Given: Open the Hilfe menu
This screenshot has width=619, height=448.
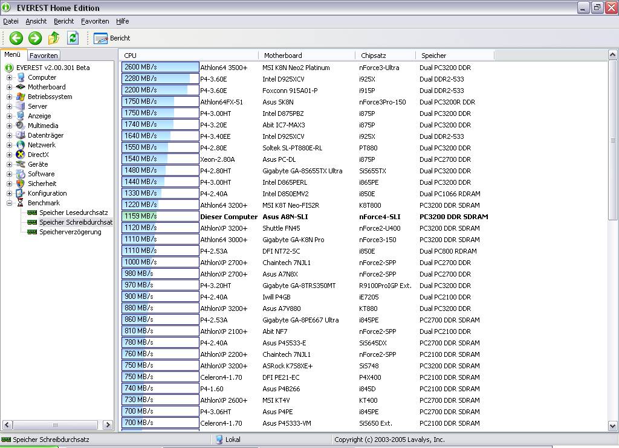Looking at the screenshot, I should 122,21.
